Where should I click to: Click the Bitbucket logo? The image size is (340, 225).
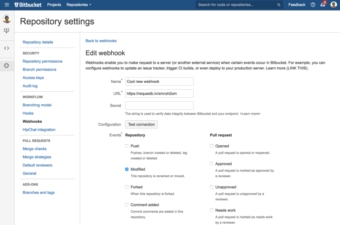pos(28,4)
